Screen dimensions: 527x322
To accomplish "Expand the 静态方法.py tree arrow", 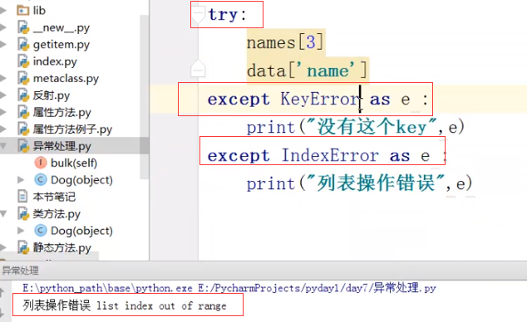I will [3, 247].
